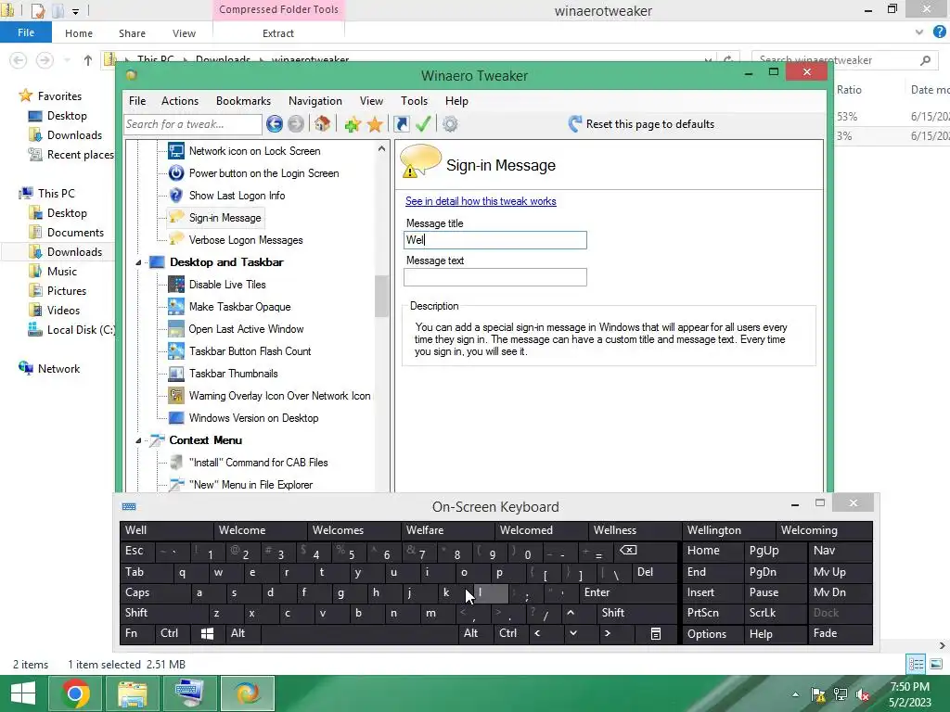
Task: Open Warning Overlay Icon Over Network Icon
Action: (x=279, y=396)
